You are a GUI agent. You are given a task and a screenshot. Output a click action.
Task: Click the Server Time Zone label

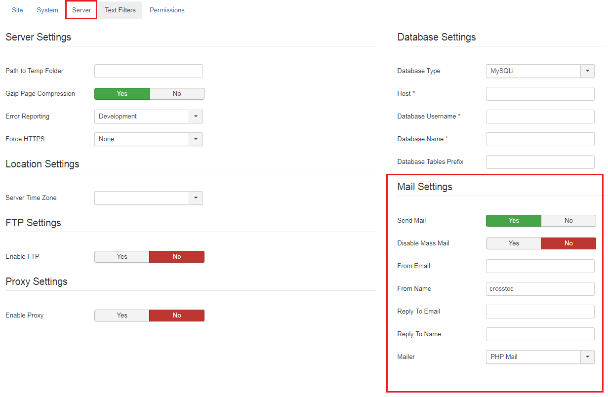point(31,198)
